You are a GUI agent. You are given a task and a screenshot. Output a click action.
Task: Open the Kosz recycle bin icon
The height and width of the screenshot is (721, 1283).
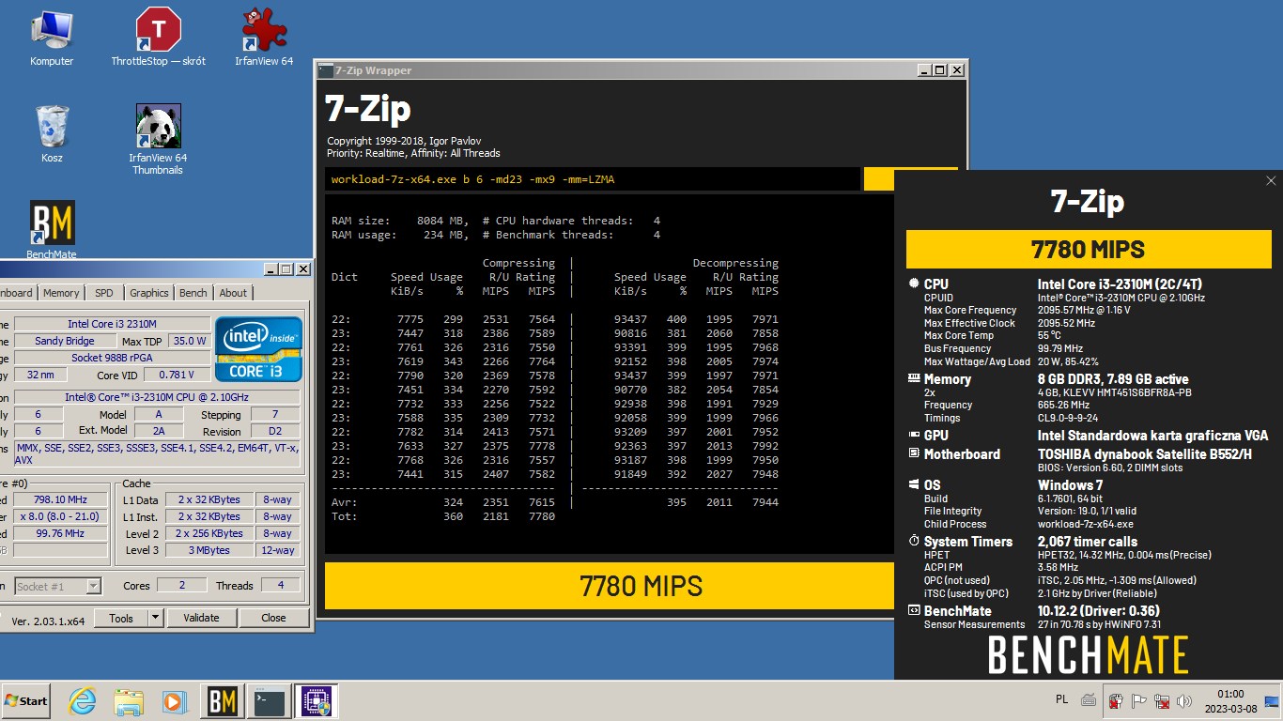[52, 134]
